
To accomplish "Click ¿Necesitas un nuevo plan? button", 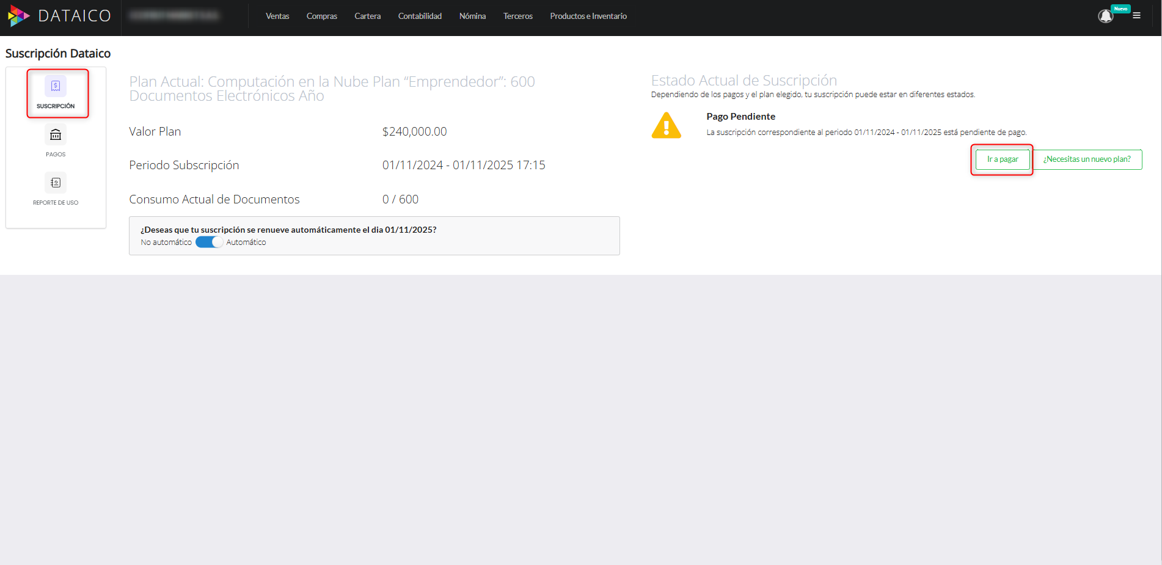I will (1086, 159).
